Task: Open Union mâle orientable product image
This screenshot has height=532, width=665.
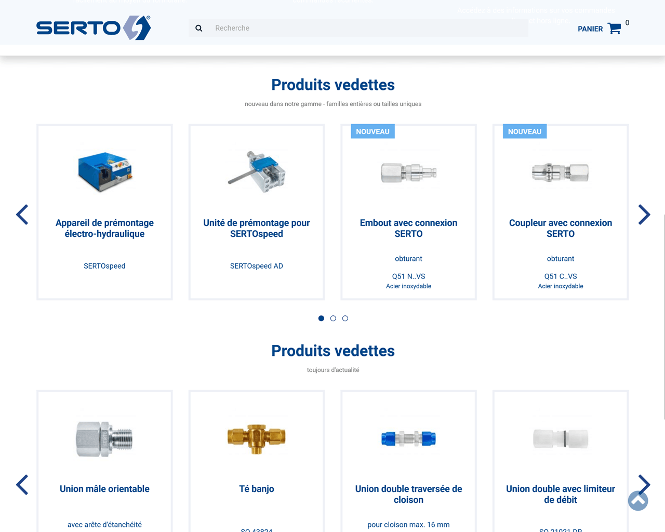Action: coord(104,439)
